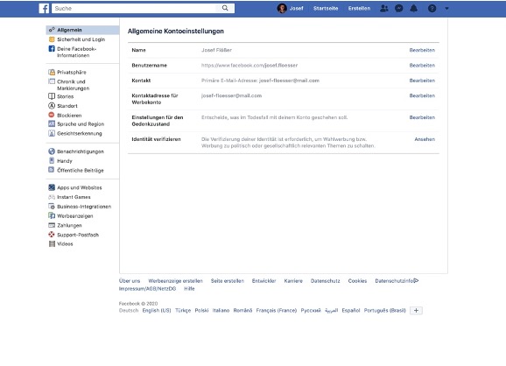
Task: Open Sicherheit und Login settings
Action: (82, 39)
